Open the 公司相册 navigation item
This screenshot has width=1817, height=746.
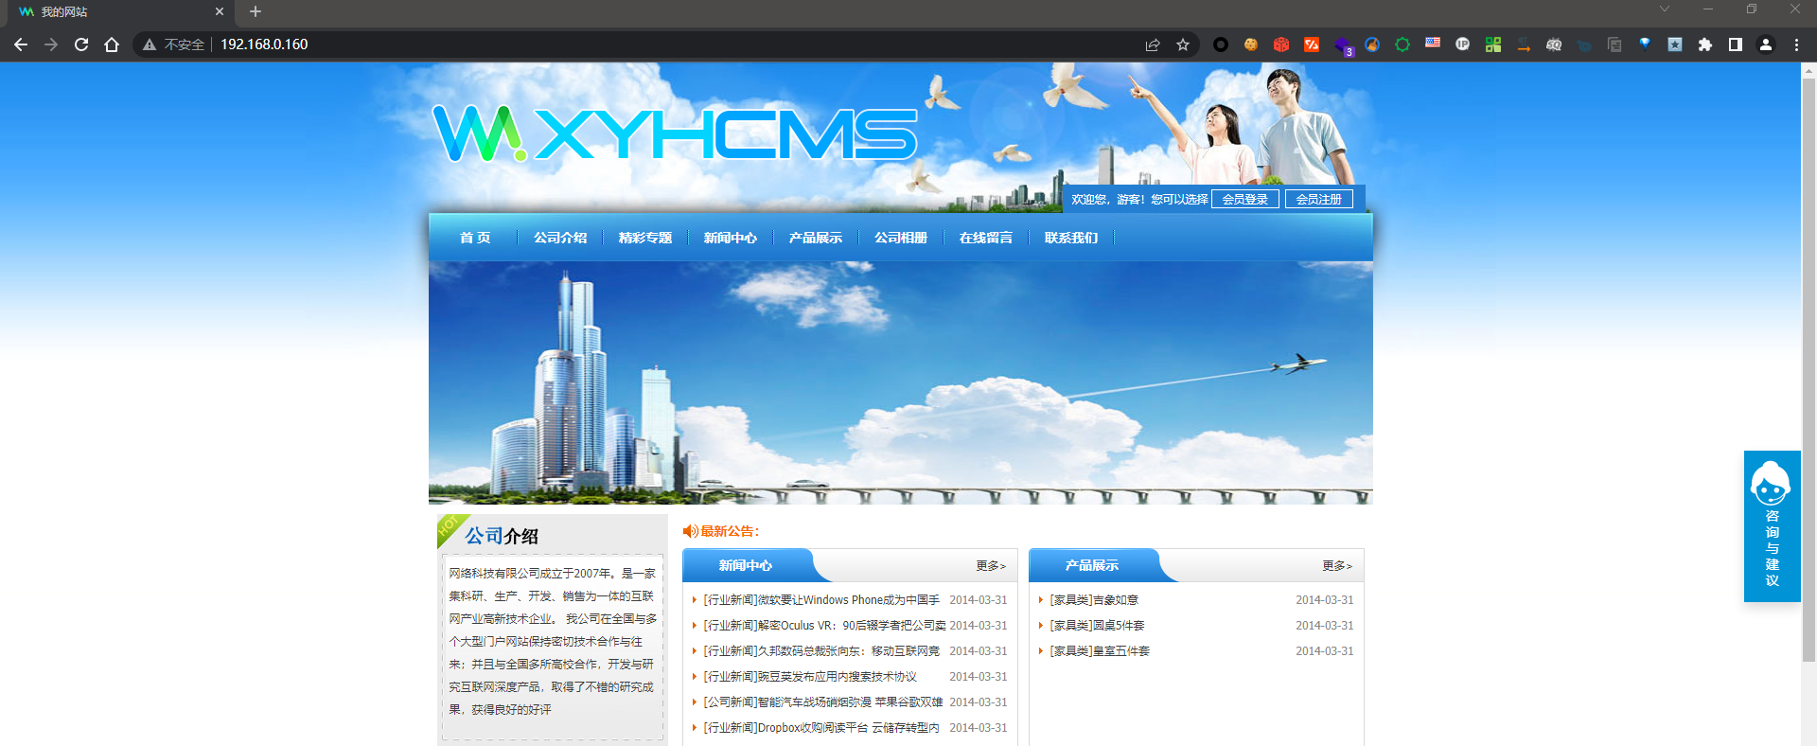tap(901, 238)
